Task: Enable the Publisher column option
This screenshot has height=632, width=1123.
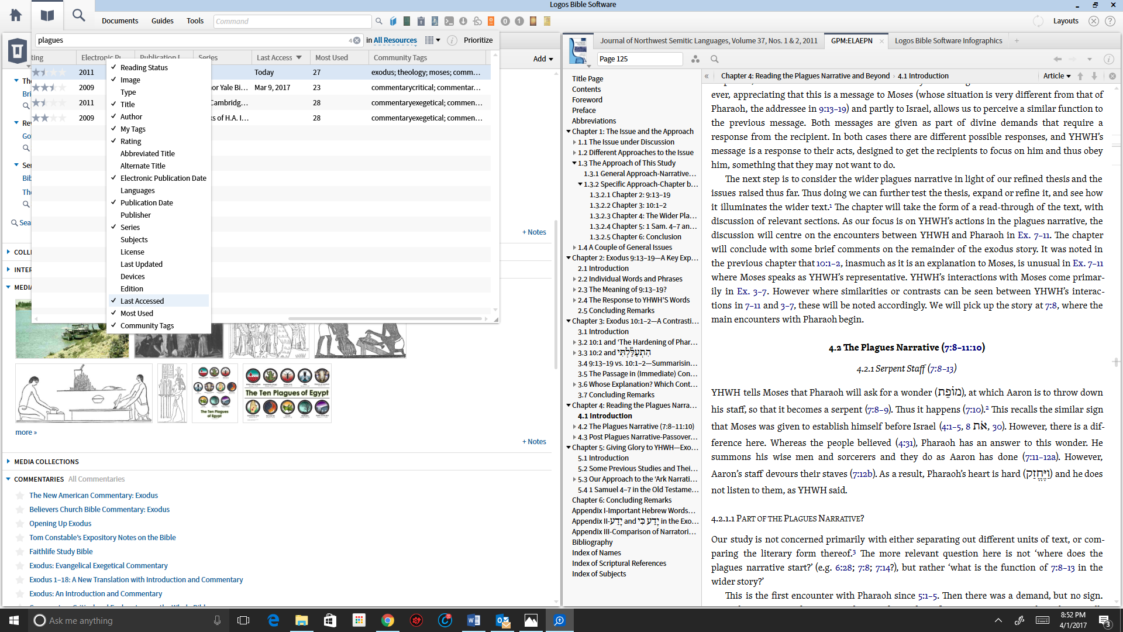Action: tap(136, 215)
